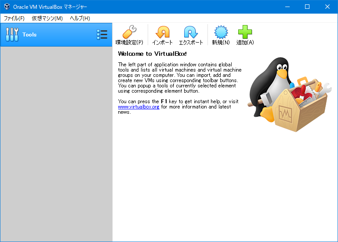Add existing machine with 追加(A)
Viewport: 338px width, 242px height.
(x=245, y=35)
